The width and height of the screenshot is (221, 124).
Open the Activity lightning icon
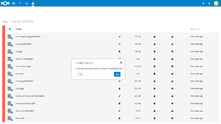[20, 3]
